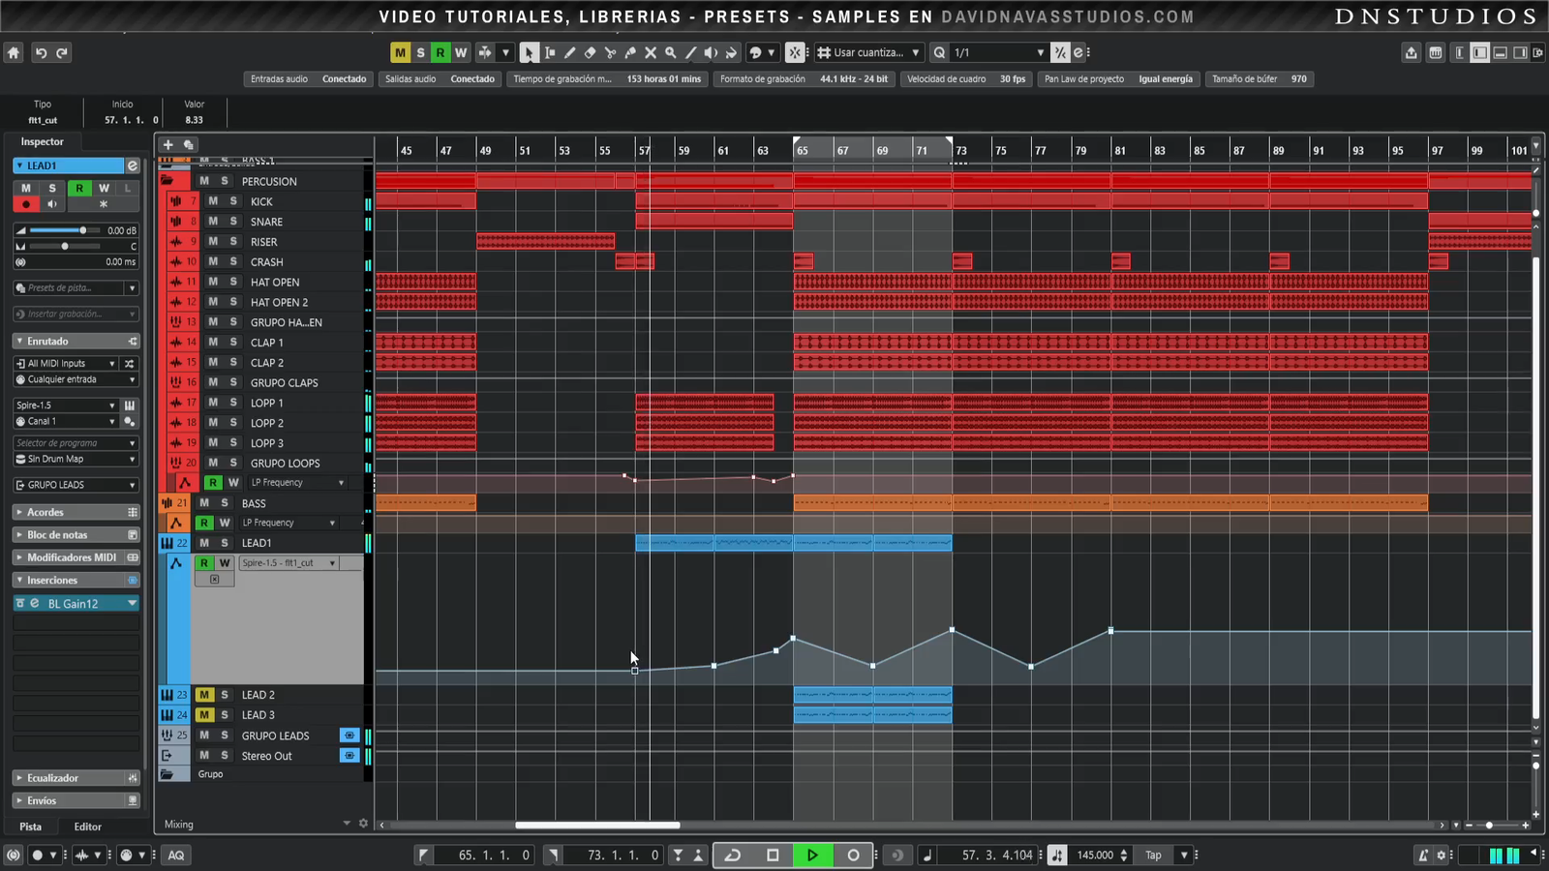
Task: Switch to the Editor tab
Action: [x=87, y=826]
